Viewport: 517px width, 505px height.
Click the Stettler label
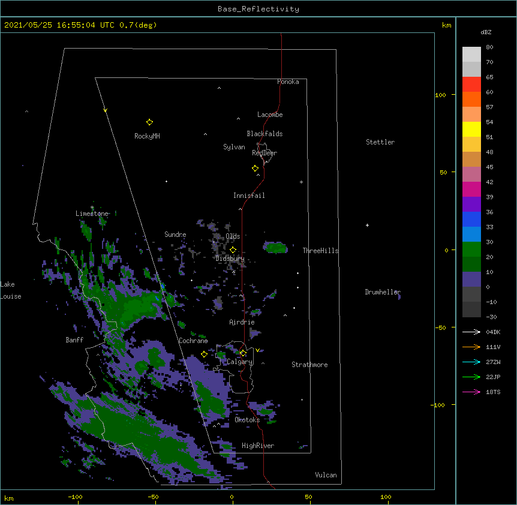pos(380,142)
